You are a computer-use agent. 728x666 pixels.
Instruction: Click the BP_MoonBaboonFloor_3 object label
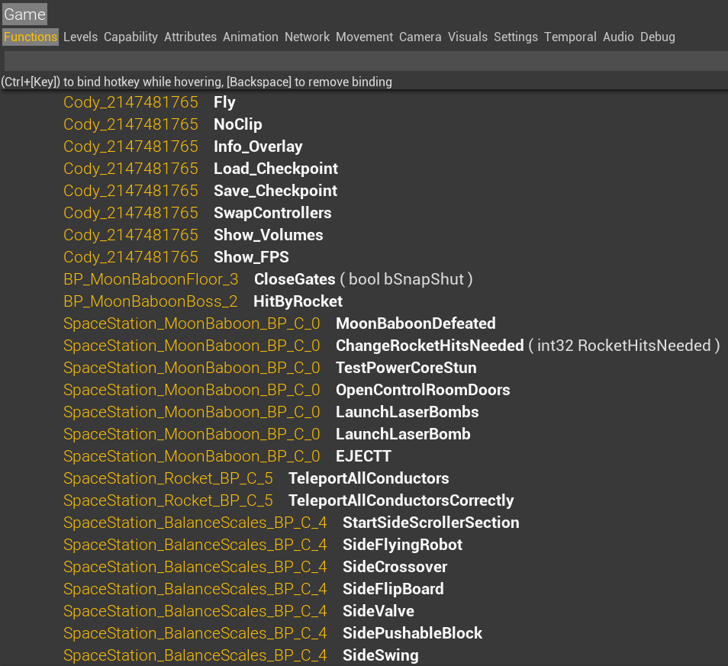151,279
